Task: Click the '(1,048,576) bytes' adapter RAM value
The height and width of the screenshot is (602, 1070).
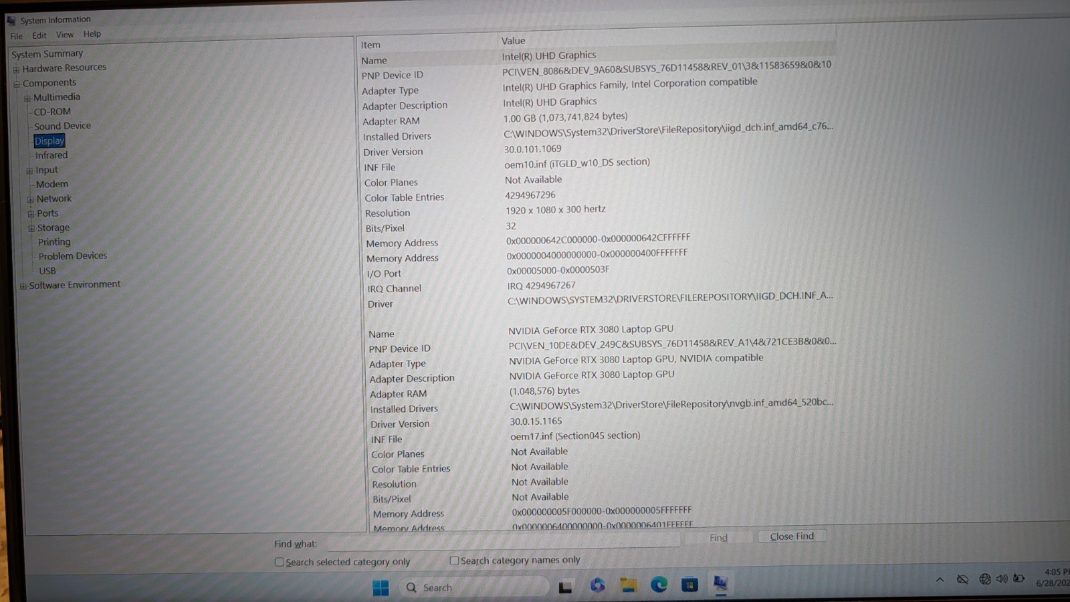Action: 545,391
